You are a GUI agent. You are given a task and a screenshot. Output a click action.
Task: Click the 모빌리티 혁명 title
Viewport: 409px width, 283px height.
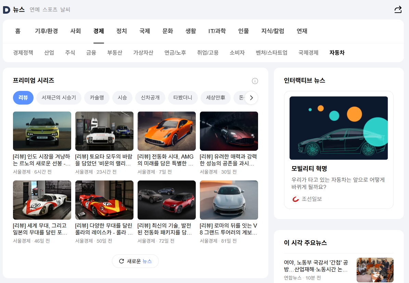coord(309,169)
